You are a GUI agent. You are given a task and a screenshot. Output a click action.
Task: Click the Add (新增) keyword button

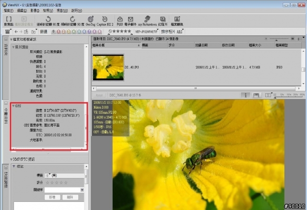[52, 197]
